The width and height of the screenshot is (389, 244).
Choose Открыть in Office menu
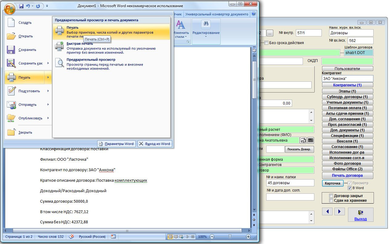pyautogui.click(x=28, y=36)
